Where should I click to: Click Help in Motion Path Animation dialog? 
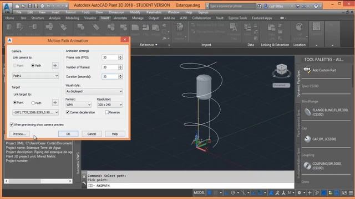[x=115, y=134]
